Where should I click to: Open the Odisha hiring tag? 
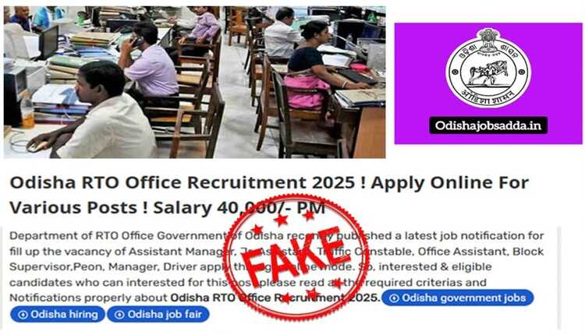point(58,315)
